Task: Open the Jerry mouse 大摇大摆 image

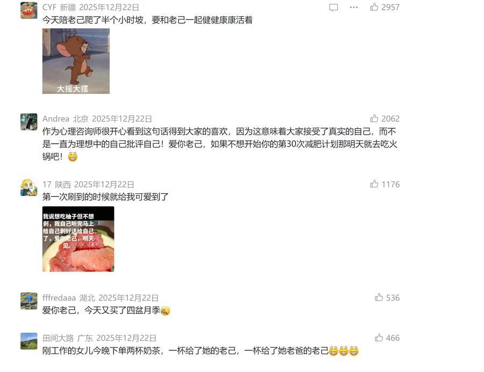Action: 76,61
